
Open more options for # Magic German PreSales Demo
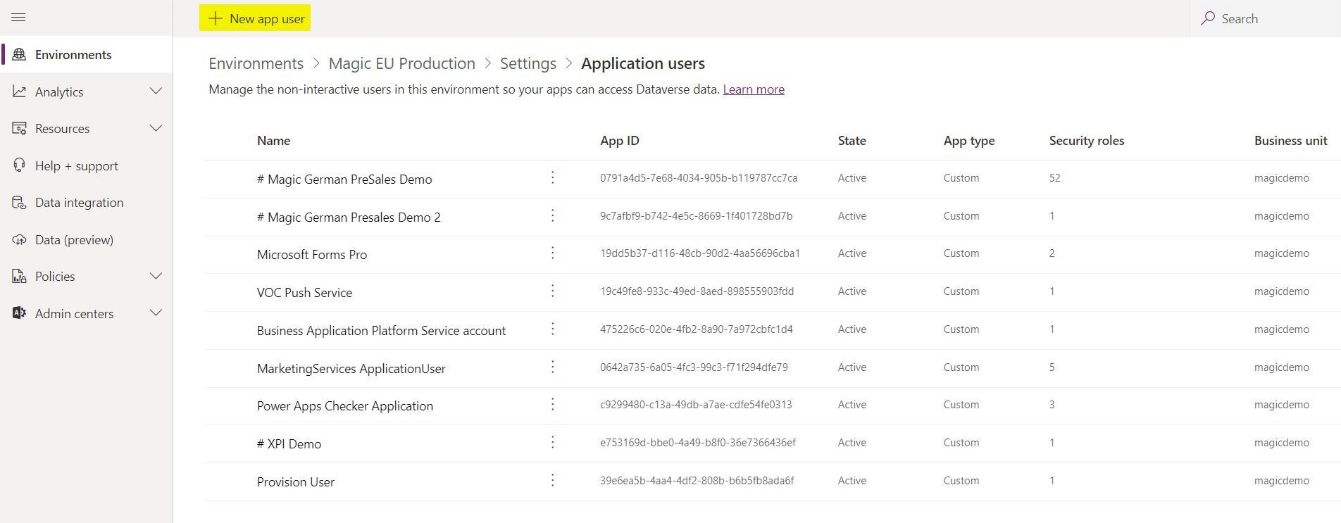(x=553, y=178)
